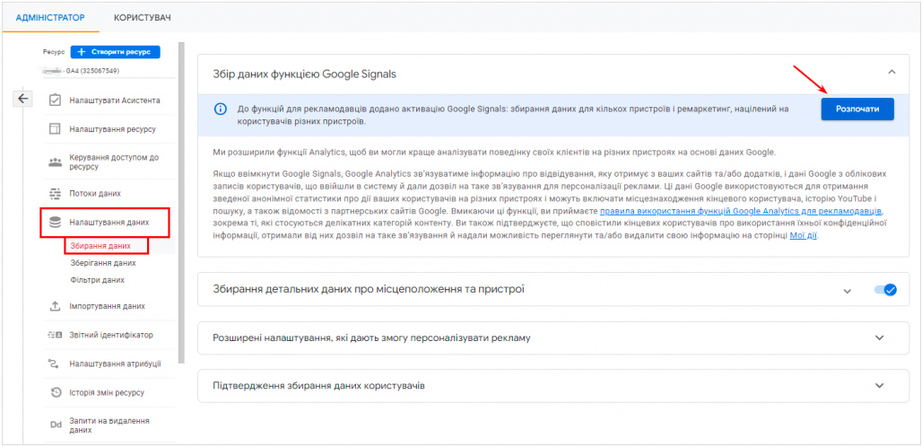The height and width of the screenshot is (447, 922).
Task: Click the database icon for Налаштування даних
Action: coord(56,223)
